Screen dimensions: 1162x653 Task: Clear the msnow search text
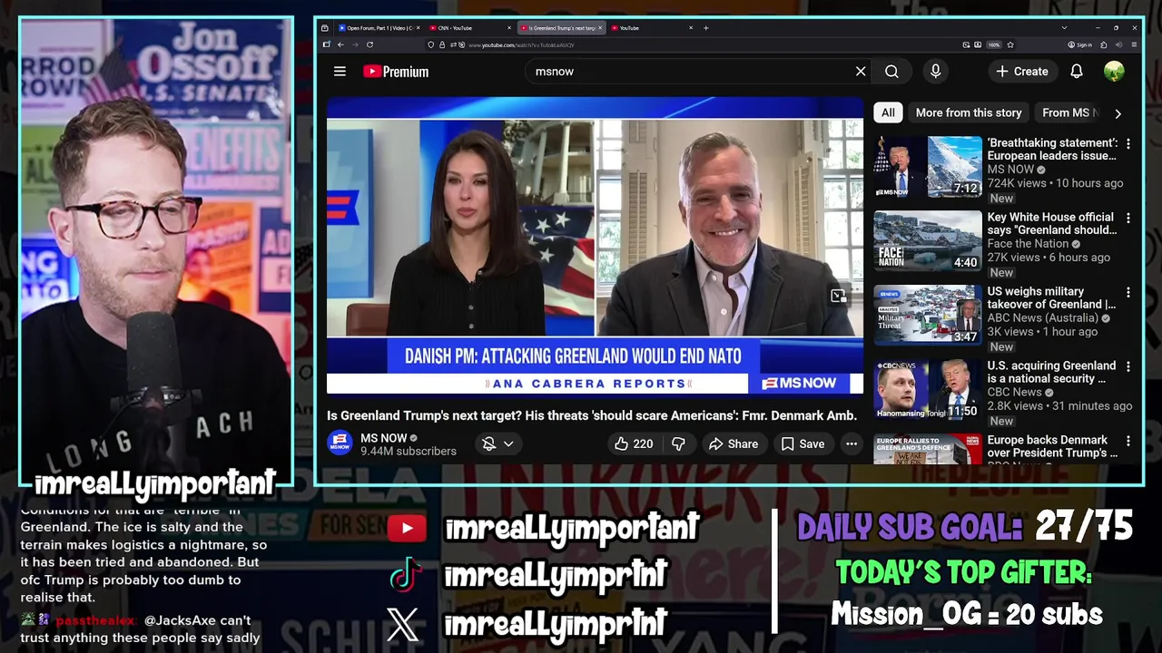[x=861, y=72]
